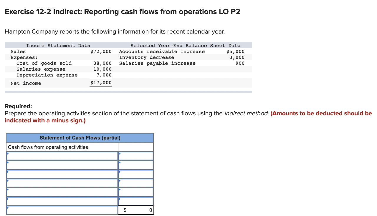Click the Statement of Cash Flows header
Image resolution: width=377 pixels, height=216 pixels.
(x=80, y=138)
